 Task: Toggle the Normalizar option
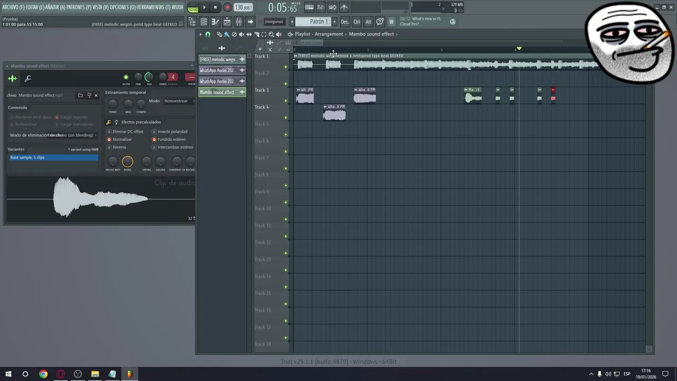pos(120,140)
